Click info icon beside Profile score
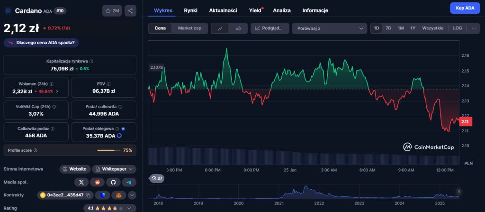This screenshot has width=485, height=212. (x=35, y=150)
